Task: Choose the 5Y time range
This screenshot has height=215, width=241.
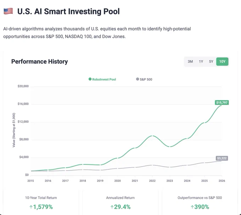Action: tap(211, 62)
